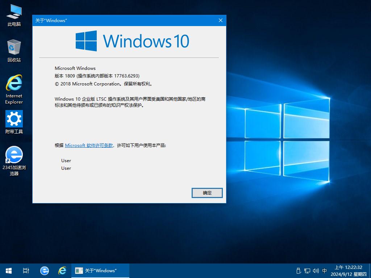Open the volume tray icon
The height and width of the screenshot is (278, 371).
click(316, 271)
